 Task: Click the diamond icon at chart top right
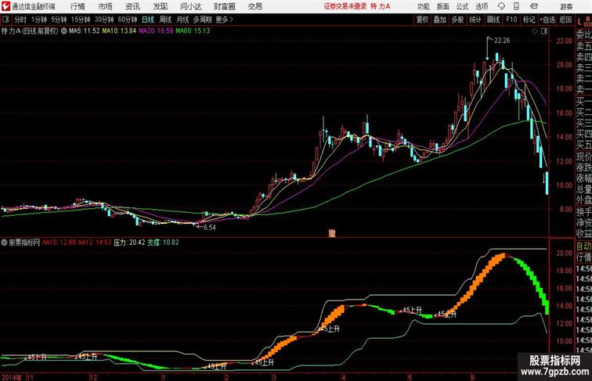(x=535, y=31)
